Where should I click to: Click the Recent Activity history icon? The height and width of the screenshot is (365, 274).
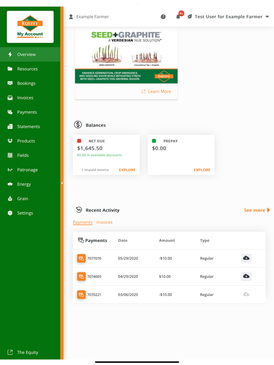79,210
